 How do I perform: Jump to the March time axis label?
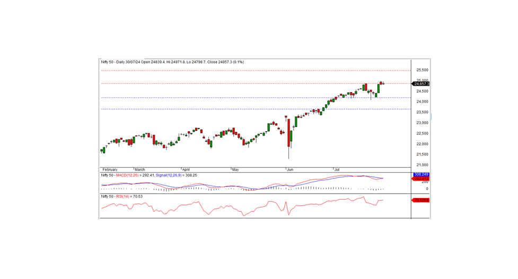[x=139, y=169]
